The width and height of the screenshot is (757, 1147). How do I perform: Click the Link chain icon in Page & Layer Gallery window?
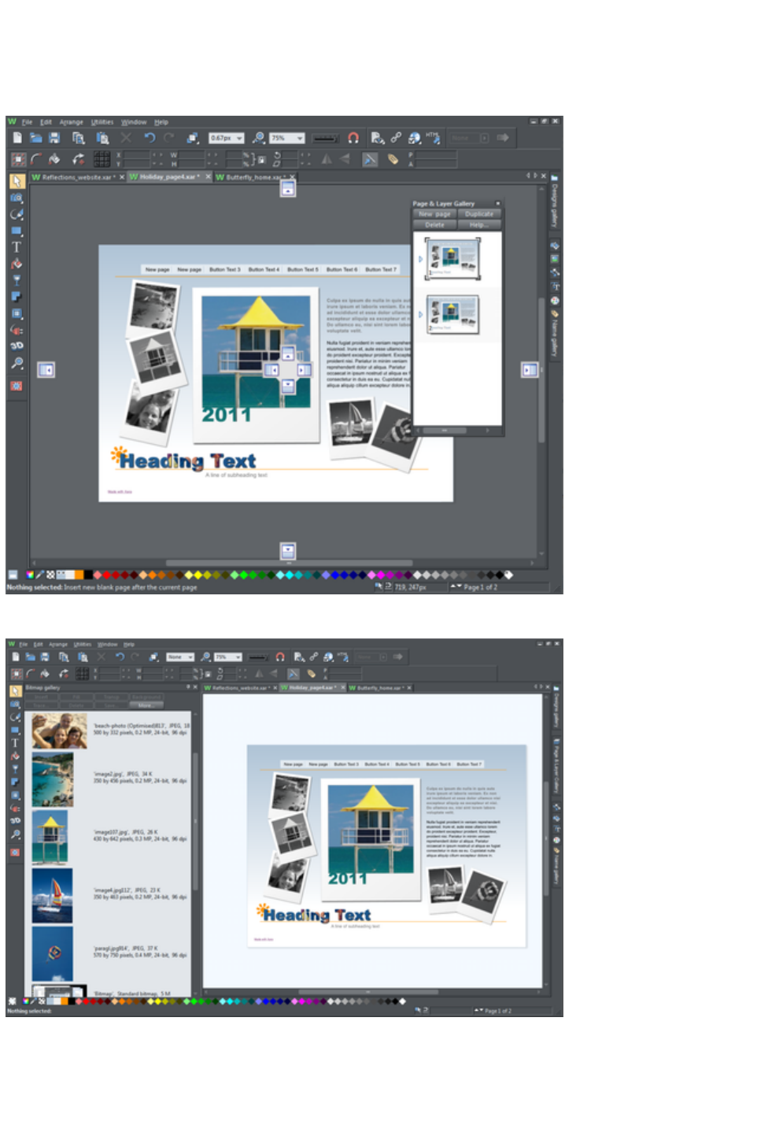396,138
